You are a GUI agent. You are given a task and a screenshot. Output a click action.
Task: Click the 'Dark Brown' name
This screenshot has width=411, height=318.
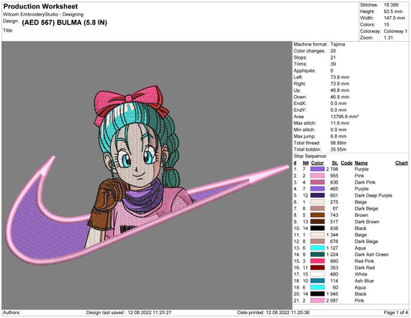[367, 222]
